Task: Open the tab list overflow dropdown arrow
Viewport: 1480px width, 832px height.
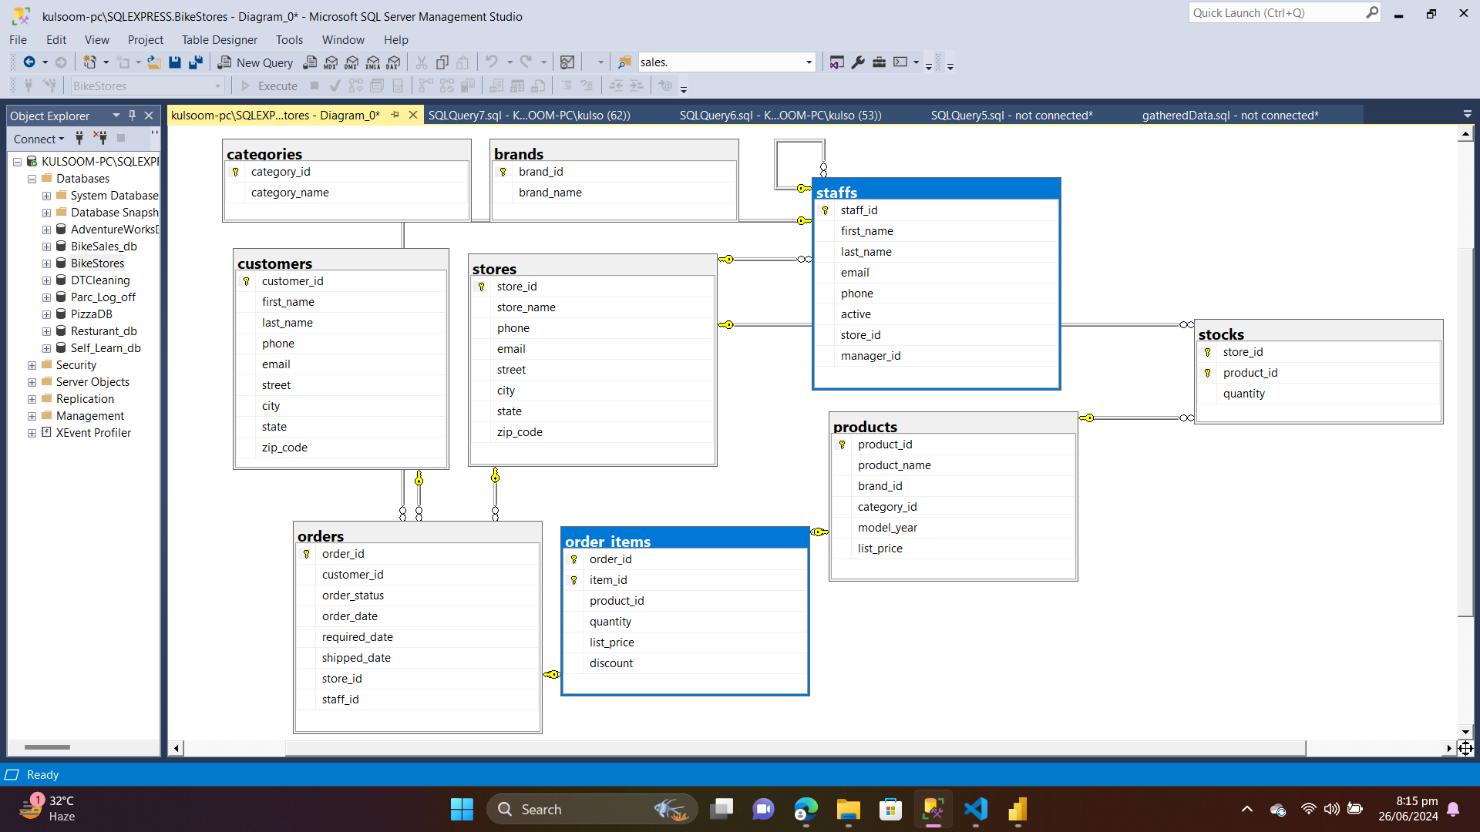Action: [1467, 114]
